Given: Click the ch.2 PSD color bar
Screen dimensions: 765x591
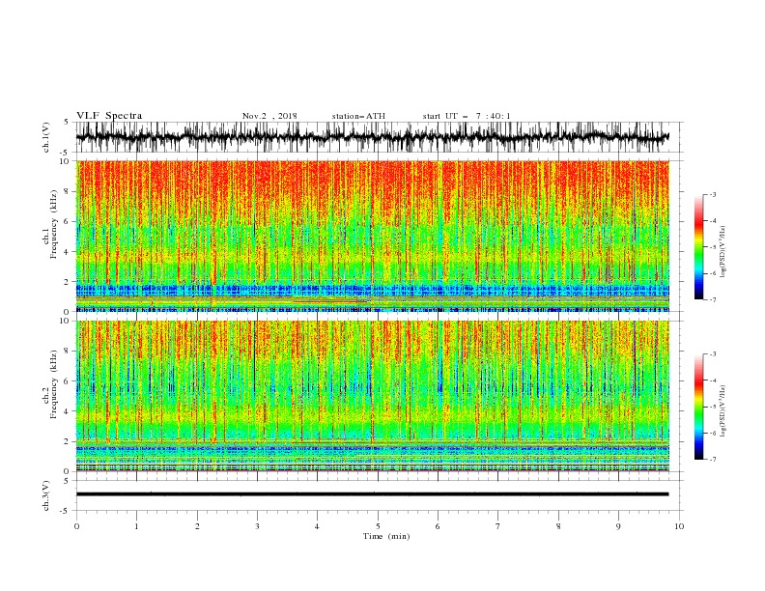Looking at the screenshot, I should [698, 407].
